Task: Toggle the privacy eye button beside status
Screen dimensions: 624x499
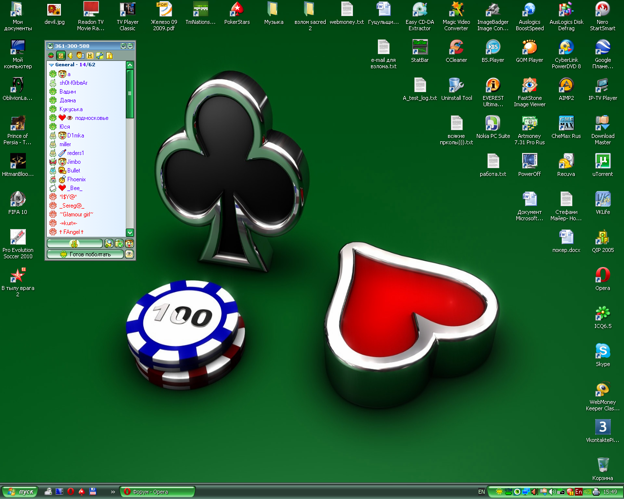Action: pyautogui.click(x=129, y=254)
